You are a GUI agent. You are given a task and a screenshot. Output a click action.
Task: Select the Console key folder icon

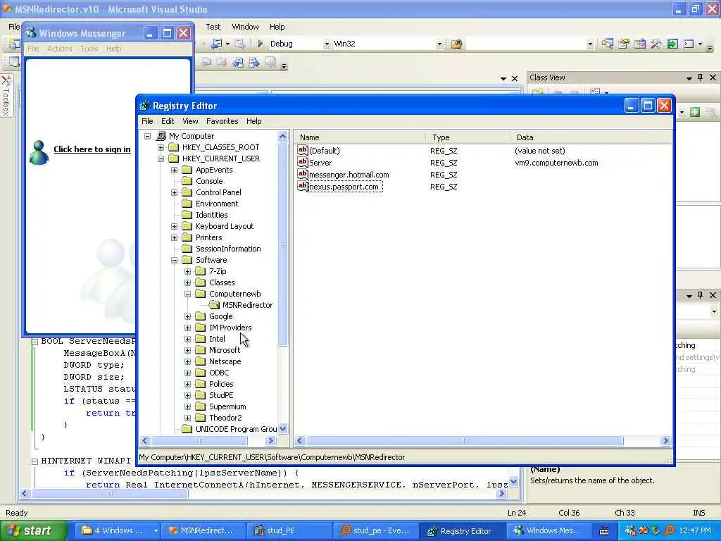pyautogui.click(x=187, y=181)
